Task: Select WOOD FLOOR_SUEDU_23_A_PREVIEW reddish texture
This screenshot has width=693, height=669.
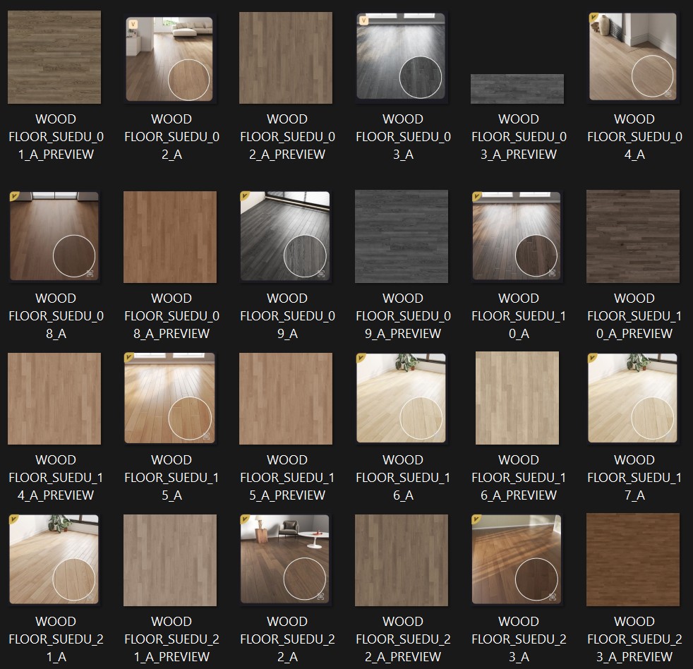Action: click(x=633, y=560)
